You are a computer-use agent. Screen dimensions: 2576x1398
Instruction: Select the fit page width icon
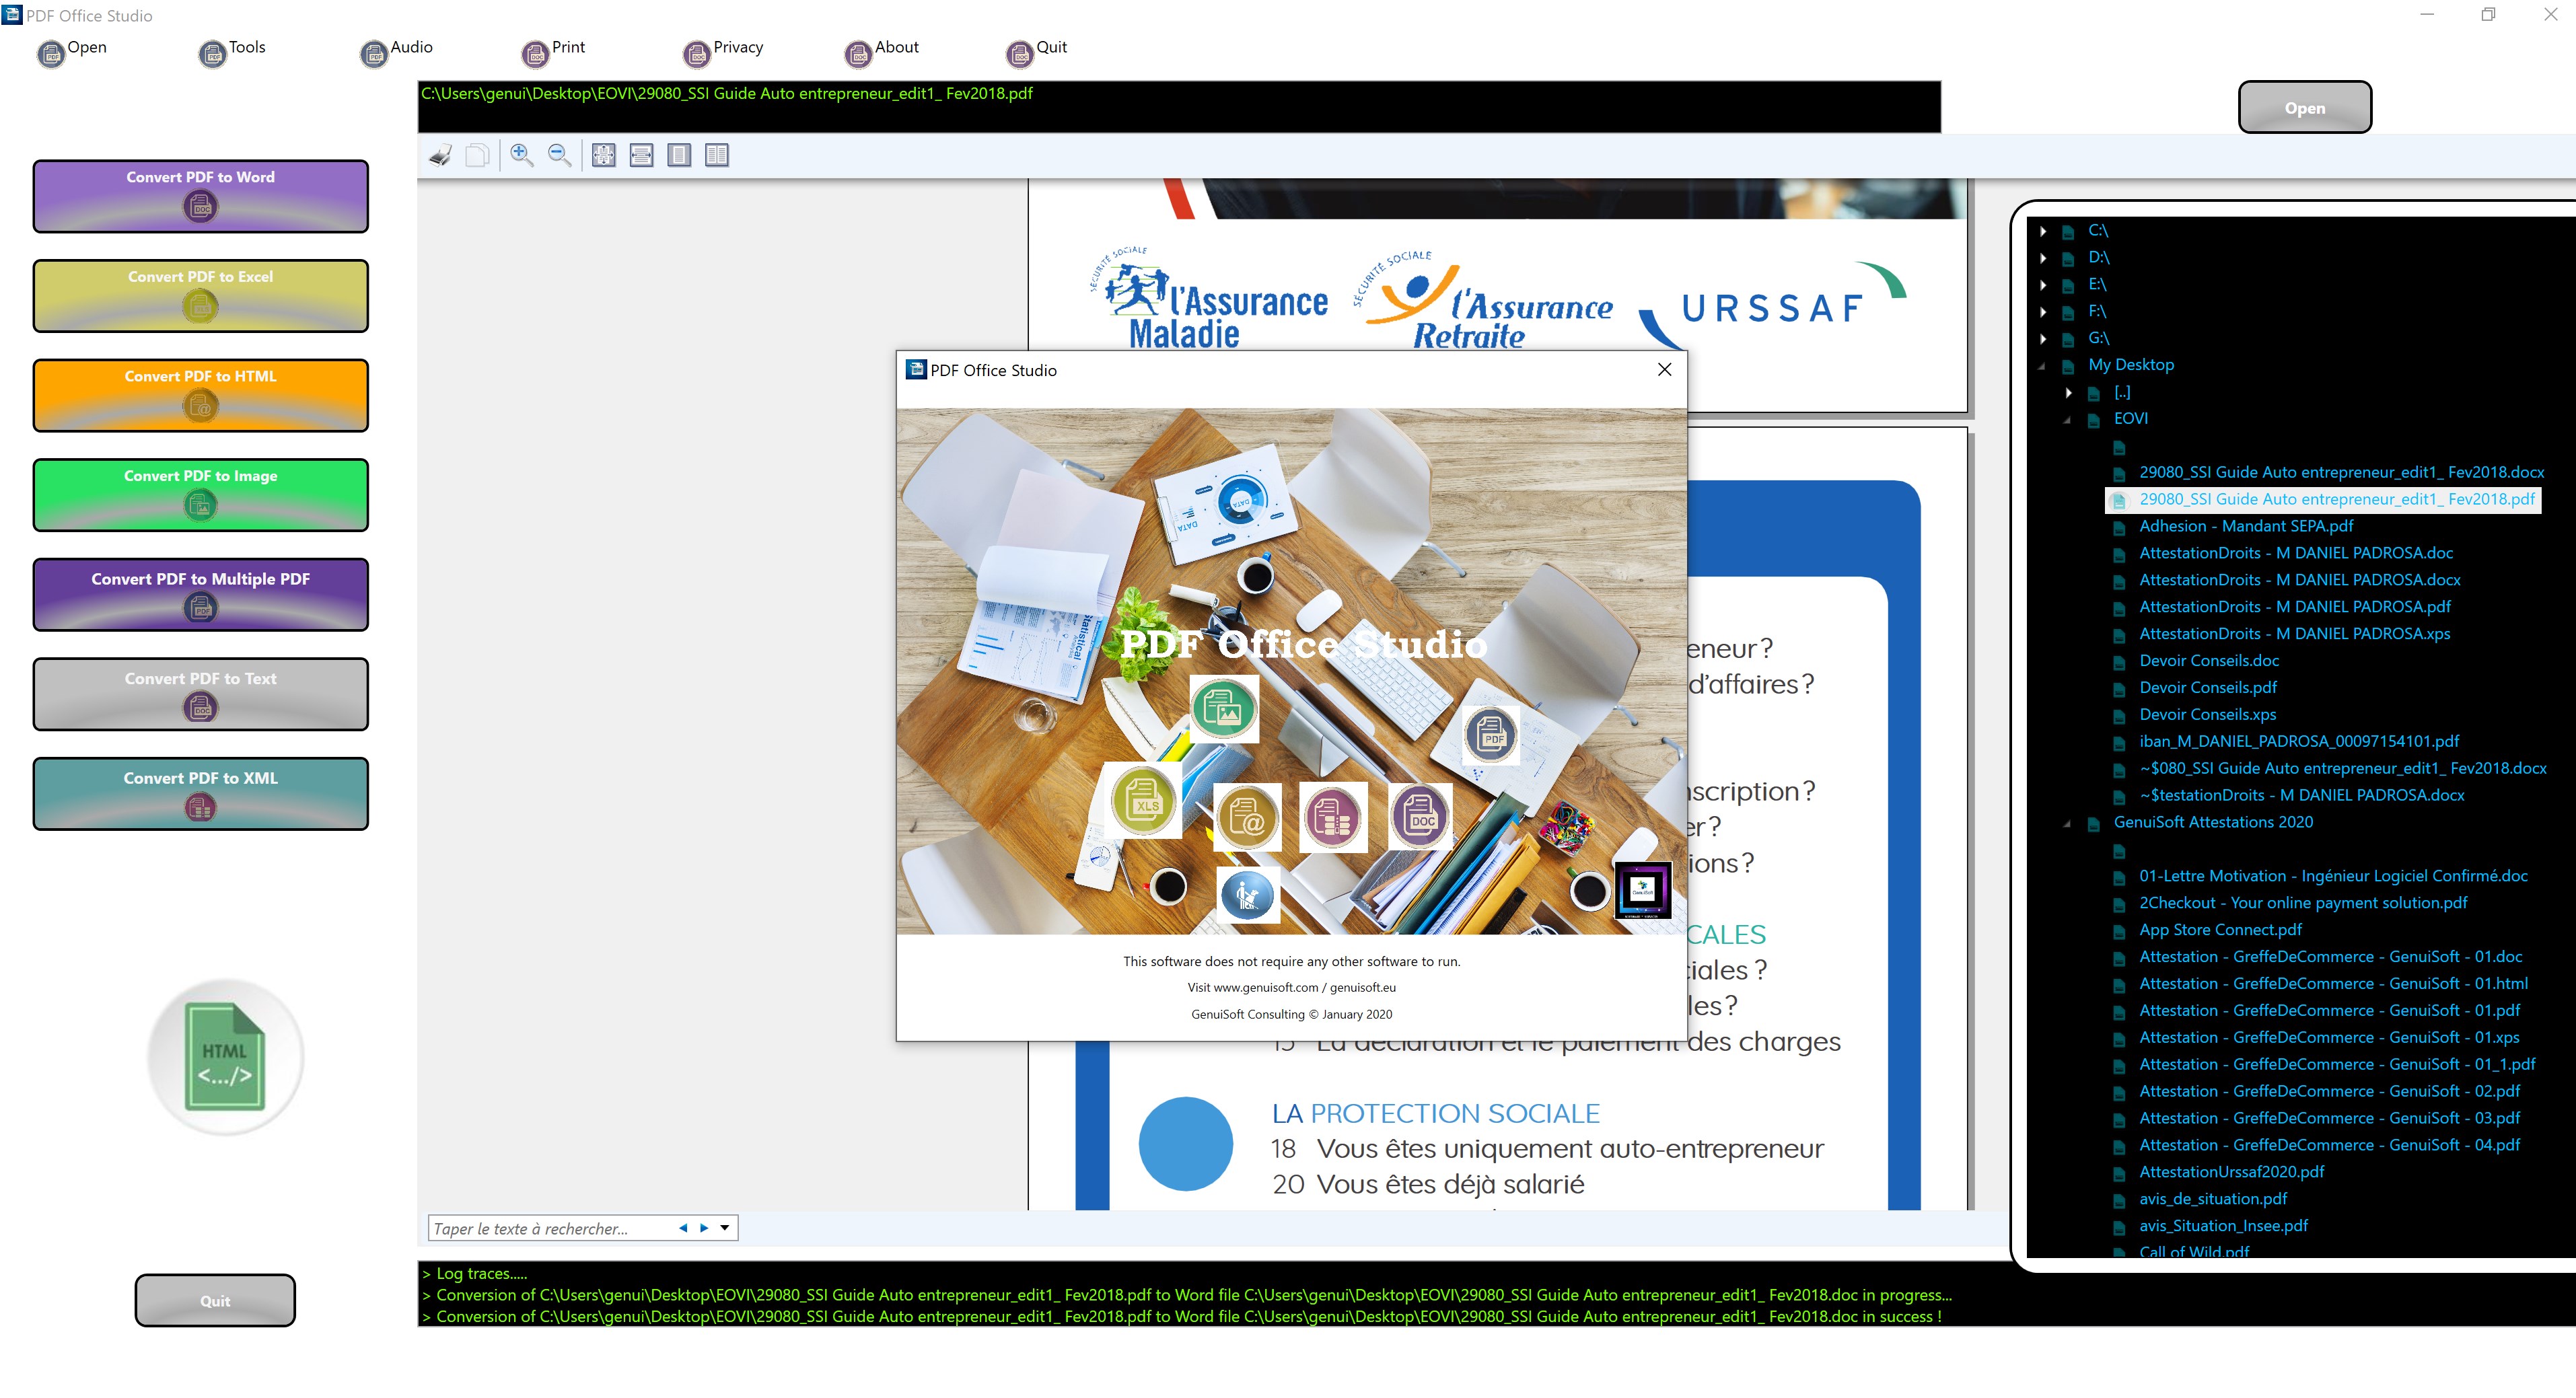click(x=641, y=155)
